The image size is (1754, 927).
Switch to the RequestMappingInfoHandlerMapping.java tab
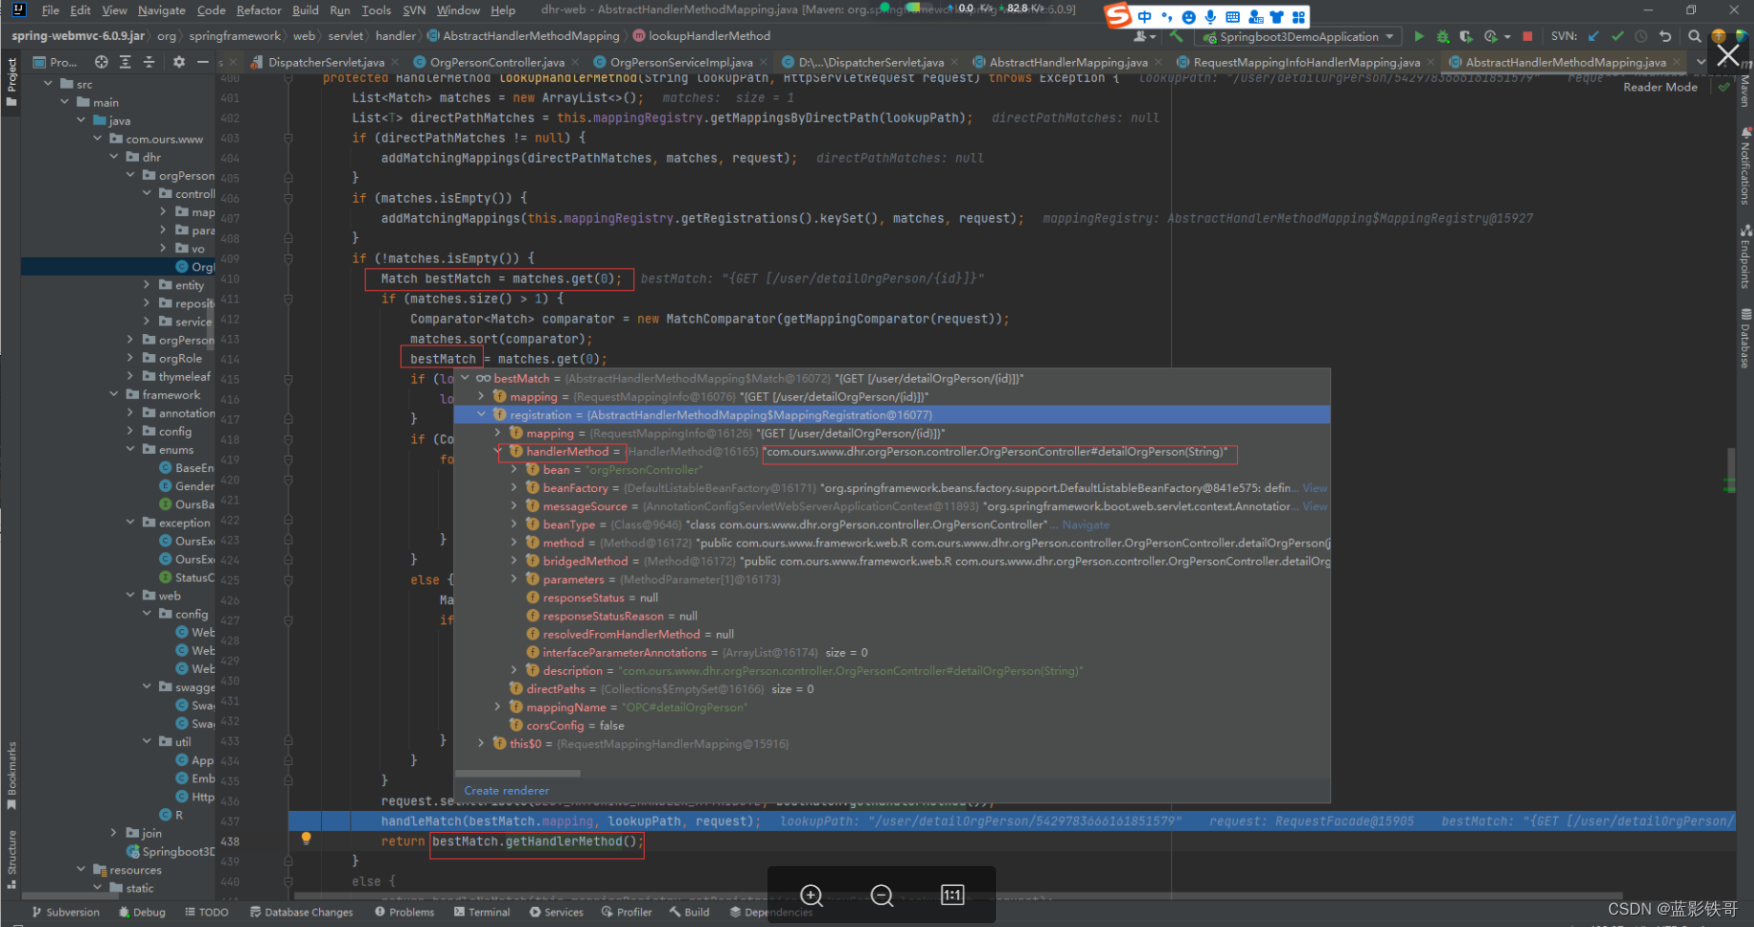1306,62
